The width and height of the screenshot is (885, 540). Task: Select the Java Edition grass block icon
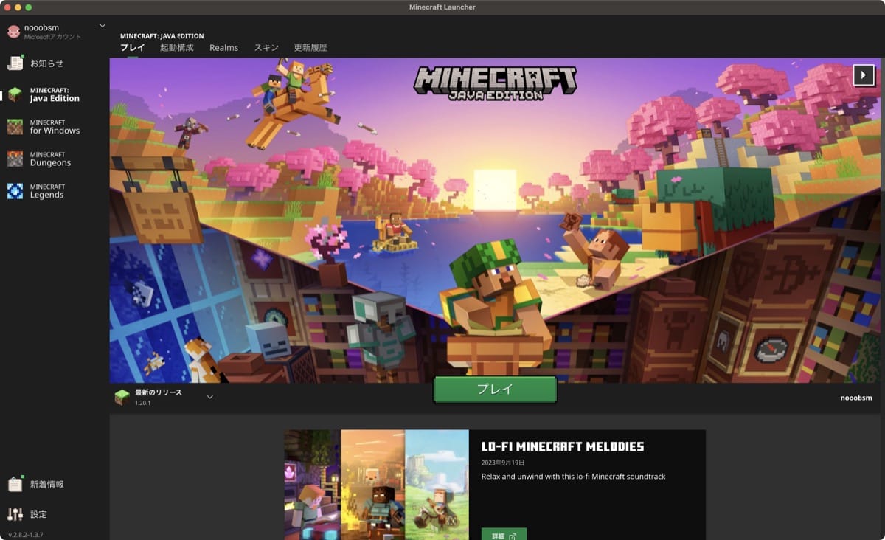point(15,94)
